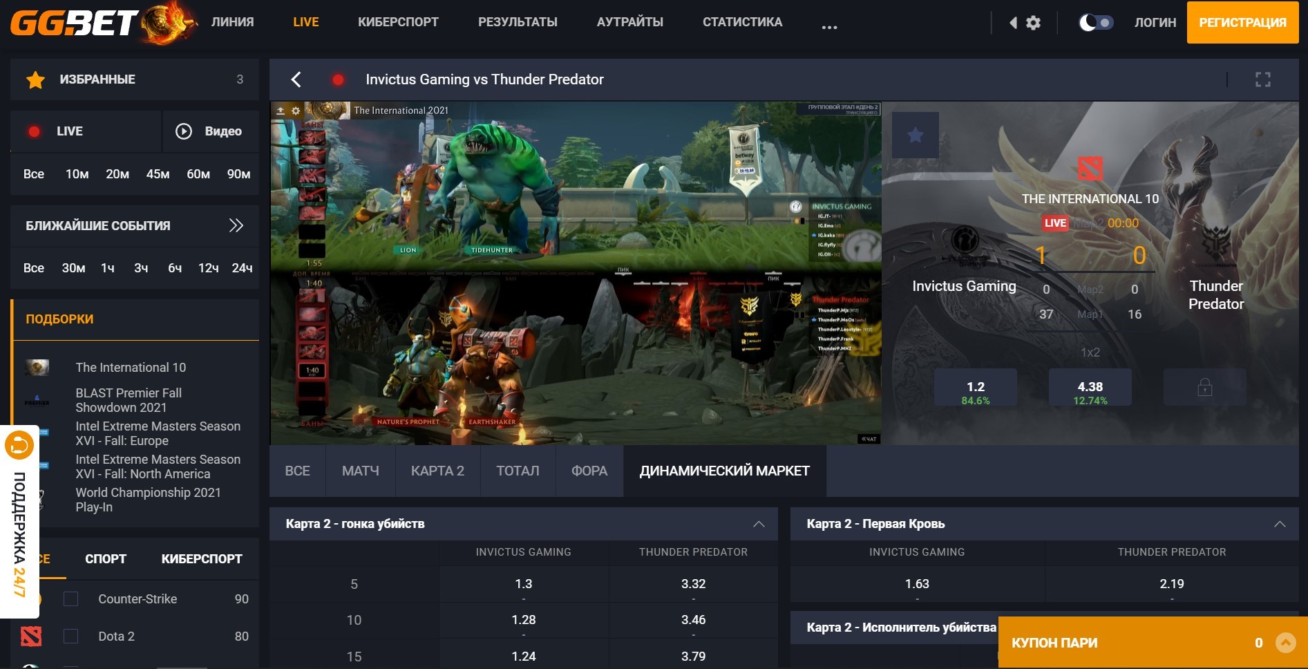
Task: Open the stream settings gear on video
Action: [x=296, y=111]
